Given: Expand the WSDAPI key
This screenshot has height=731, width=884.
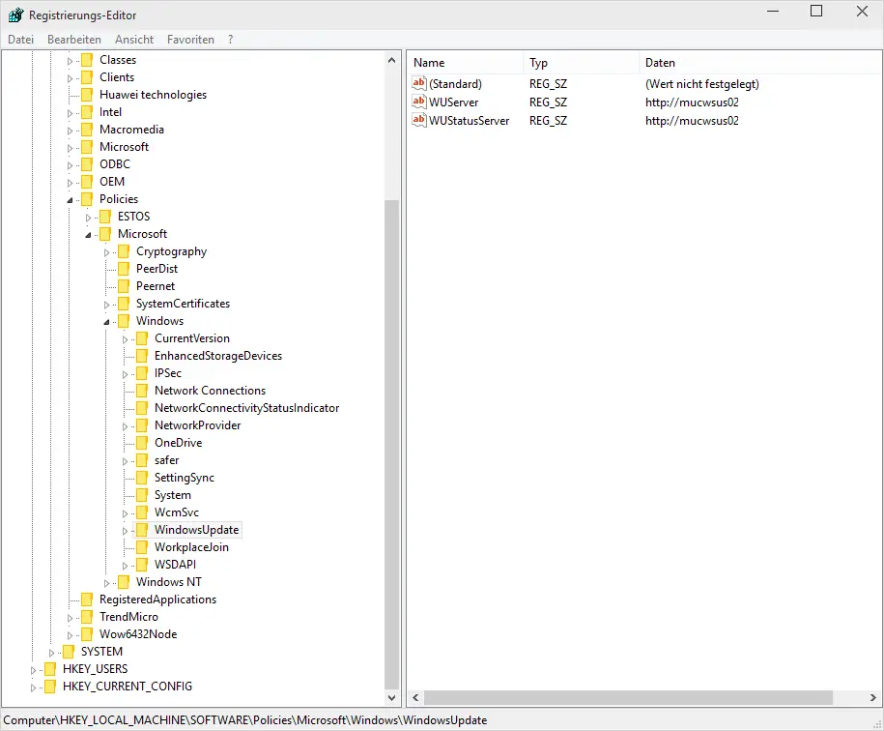Looking at the screenshot, I should point(126,565).
